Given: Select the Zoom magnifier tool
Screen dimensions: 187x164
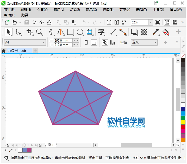Looking at the screenshot, I should [x=39, y=32].
